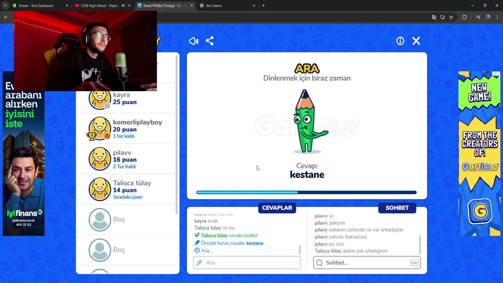Close the Night Mood playlist tab
The width and height of the screenshot is (503, 283).
tap(129, 6)
